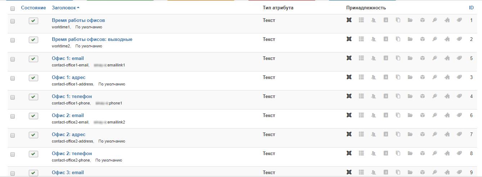
Task: Tick the checkbox for Офис 1: адрес
Action: click(13, 78)
